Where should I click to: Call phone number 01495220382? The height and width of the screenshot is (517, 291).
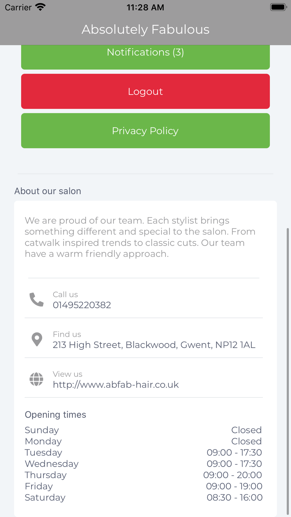[x=82, y=305]
